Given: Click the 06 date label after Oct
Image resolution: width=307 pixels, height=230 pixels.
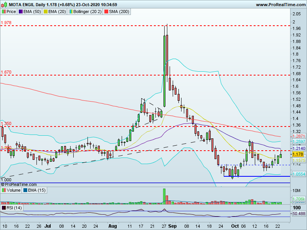Looking at the screenshot, I should pos(243,226).
